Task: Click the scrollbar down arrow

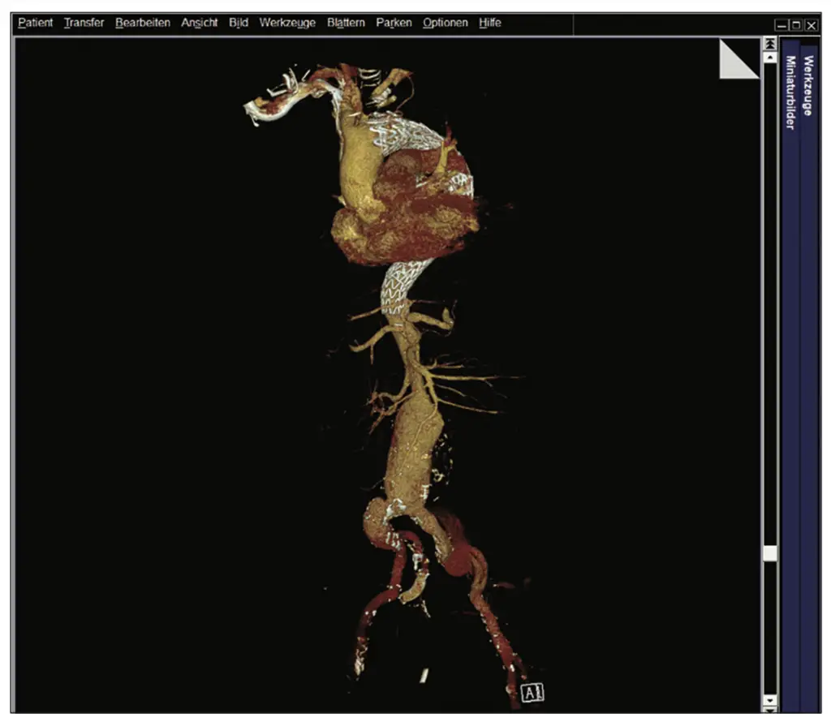Action: [769, 701]
